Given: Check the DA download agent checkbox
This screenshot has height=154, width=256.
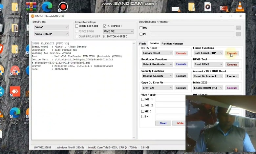Looking at the screenshot, I should tap(141, 28).
